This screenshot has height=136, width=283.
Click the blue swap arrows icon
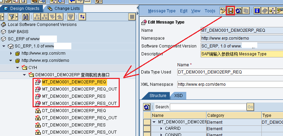tap(82, 17)
